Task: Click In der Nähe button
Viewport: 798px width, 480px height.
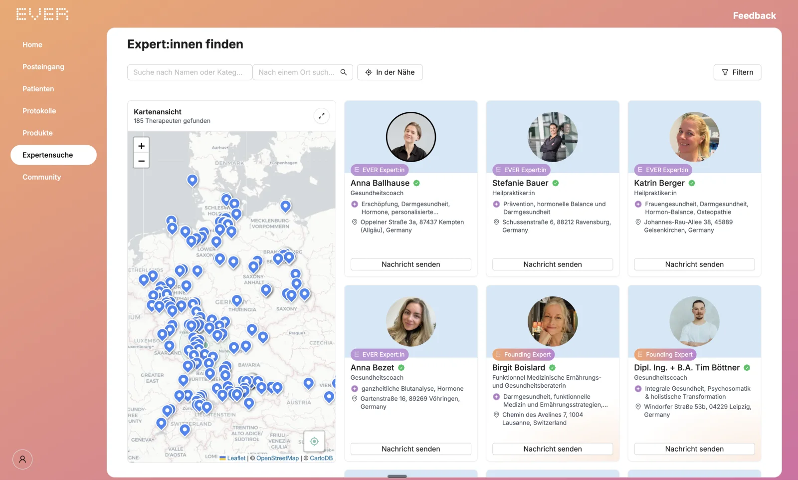Action: (x=390, y=72)
